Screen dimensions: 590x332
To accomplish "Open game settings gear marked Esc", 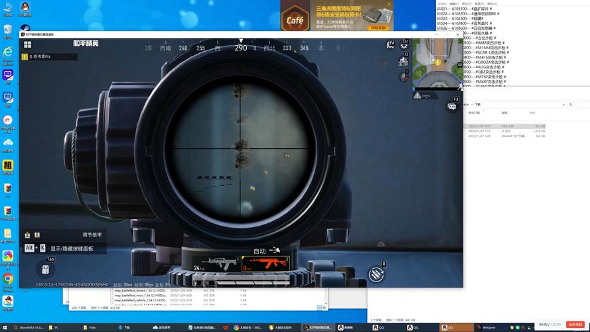I will (404, 44).
